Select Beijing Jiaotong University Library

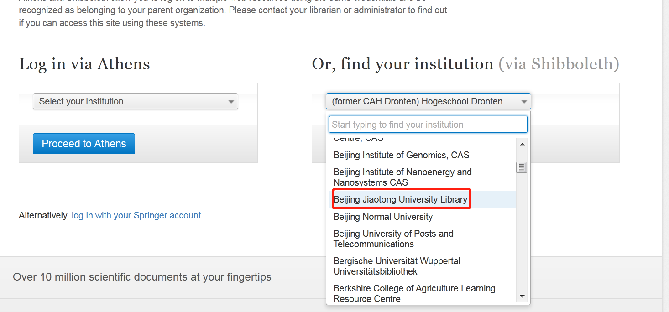click(400, 199)
